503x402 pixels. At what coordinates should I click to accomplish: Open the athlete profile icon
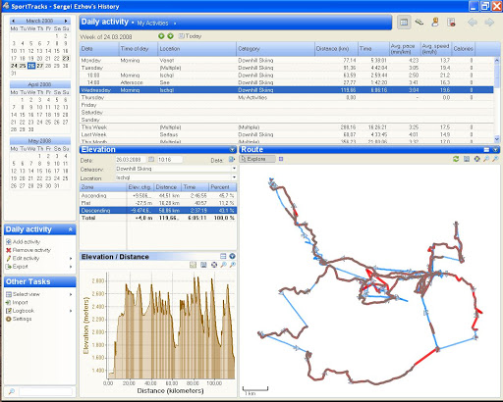click(435, 23)
